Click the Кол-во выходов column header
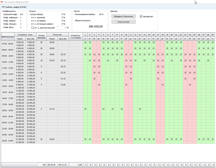216x168 pixels. click(41, 37)
